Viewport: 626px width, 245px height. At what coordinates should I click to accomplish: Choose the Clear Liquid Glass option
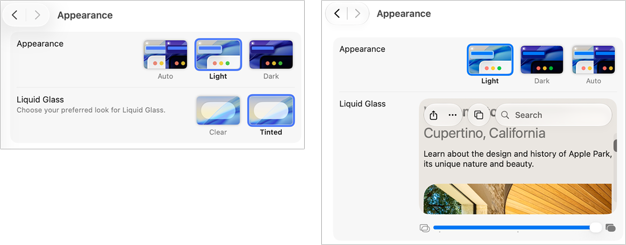(218, 110)
